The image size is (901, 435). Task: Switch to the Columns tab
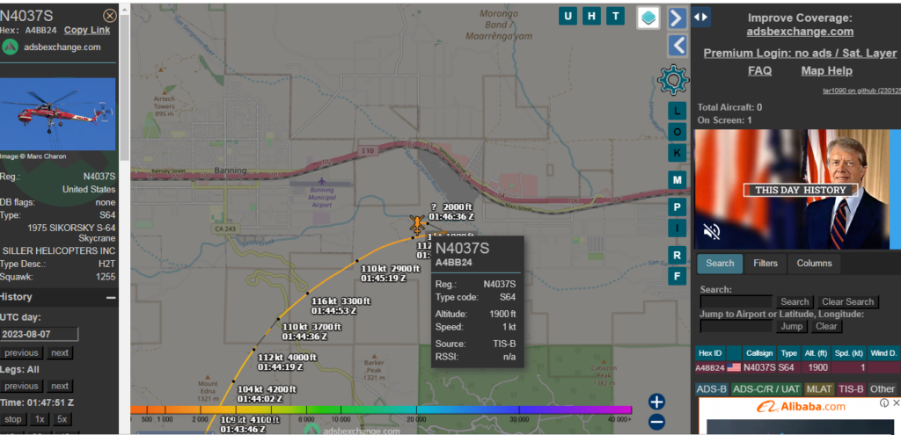click(814, 264)
